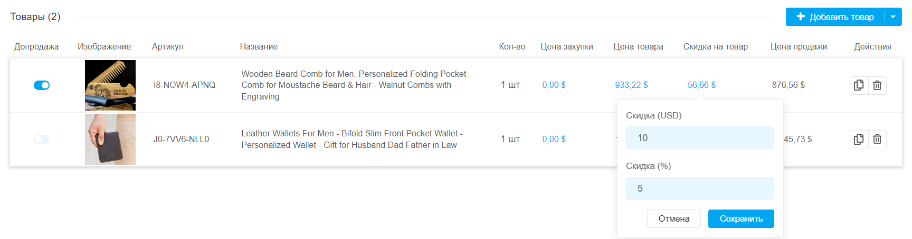Click the Добавить товар button

(841, 17)
